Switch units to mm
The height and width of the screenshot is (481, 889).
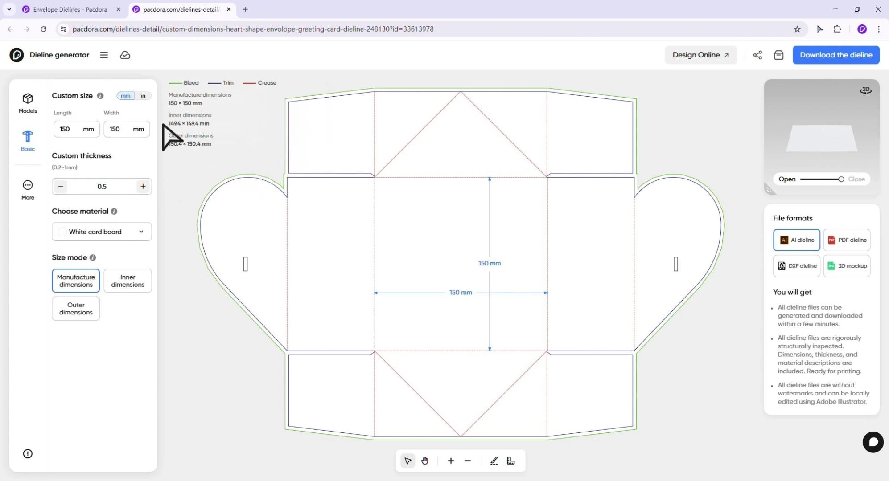point(126,96)
